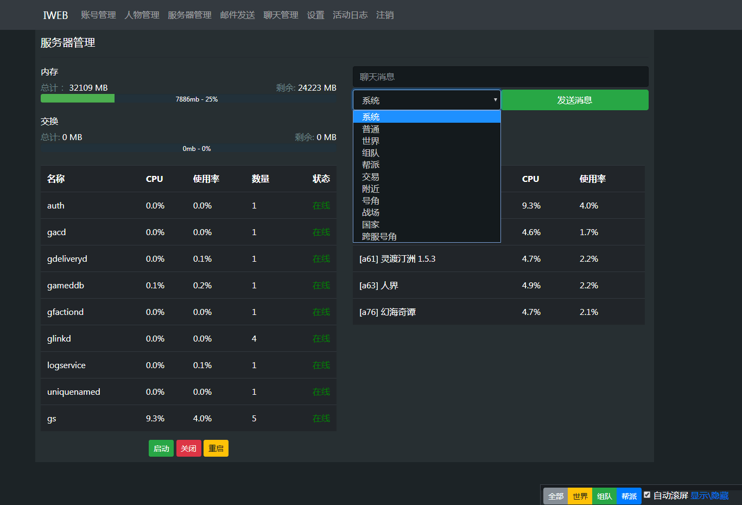Screen dimensions: 742x505
Task: View the 活动日志 page
Action: coord(350,15)
